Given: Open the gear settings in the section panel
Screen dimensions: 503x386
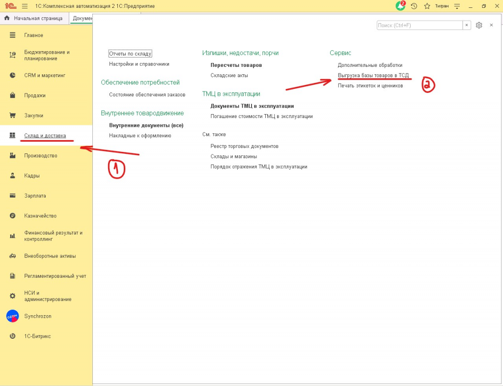Looking at the screenshot, I should [479, 25].
